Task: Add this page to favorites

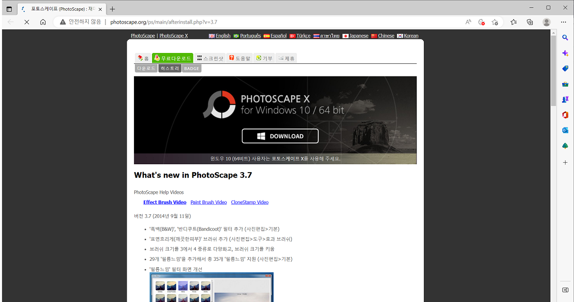Action: click(x=495, y=22)
